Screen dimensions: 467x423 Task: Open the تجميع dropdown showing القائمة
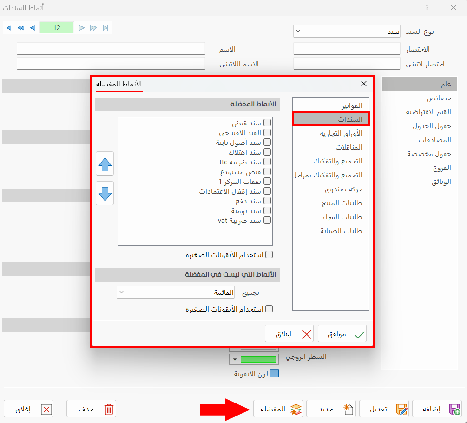(x=176, y=293)
